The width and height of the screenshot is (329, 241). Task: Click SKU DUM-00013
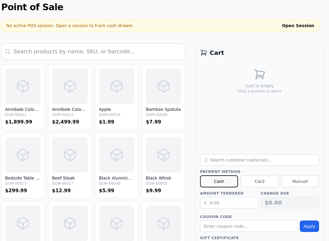pos(16,183)
